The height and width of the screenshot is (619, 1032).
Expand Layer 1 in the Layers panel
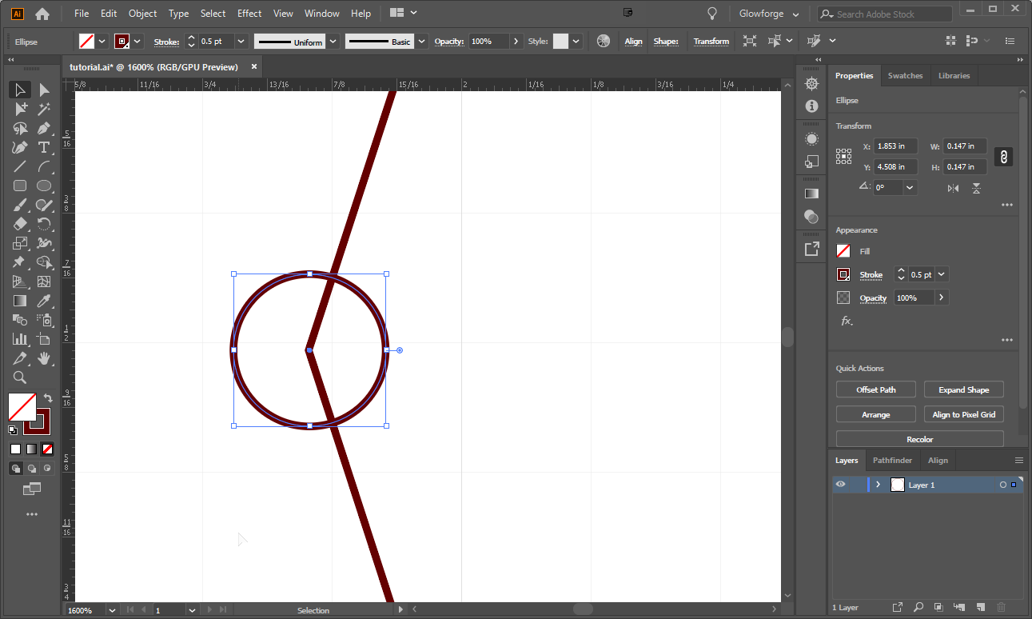pos(878,484)
